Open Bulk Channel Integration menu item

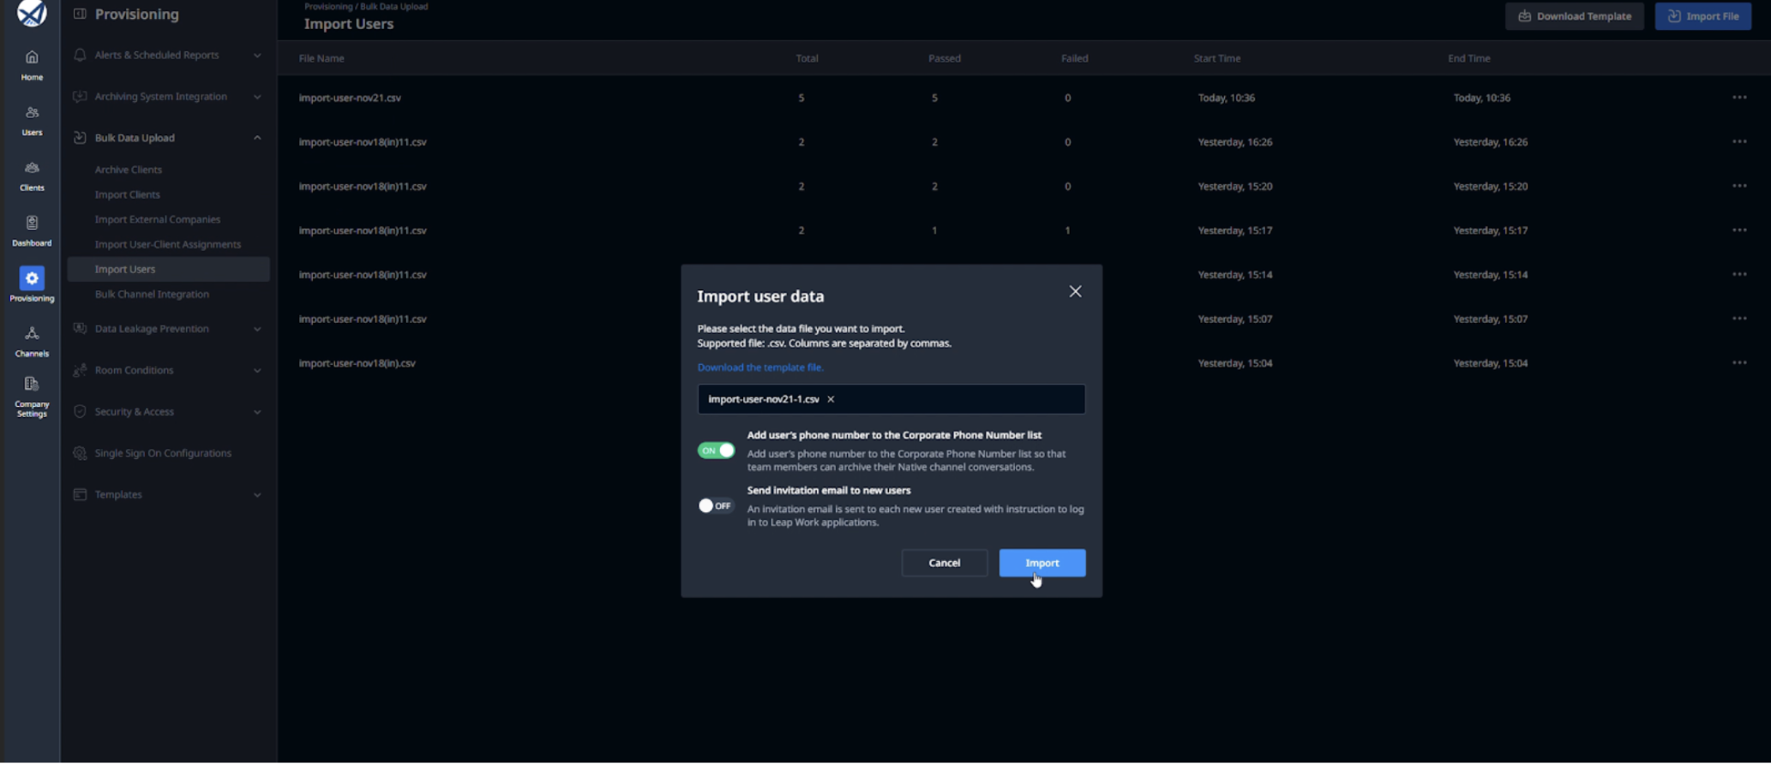(152, 294)
